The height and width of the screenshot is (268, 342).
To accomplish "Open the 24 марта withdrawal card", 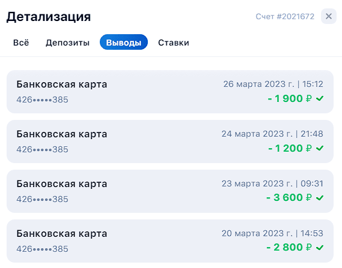I will coord(170,141).
